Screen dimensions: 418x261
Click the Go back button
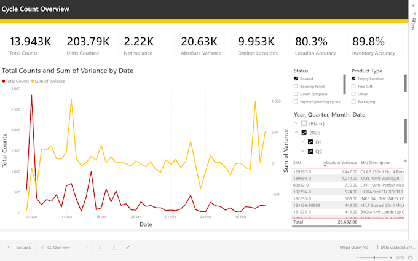[x=19, y=247]
